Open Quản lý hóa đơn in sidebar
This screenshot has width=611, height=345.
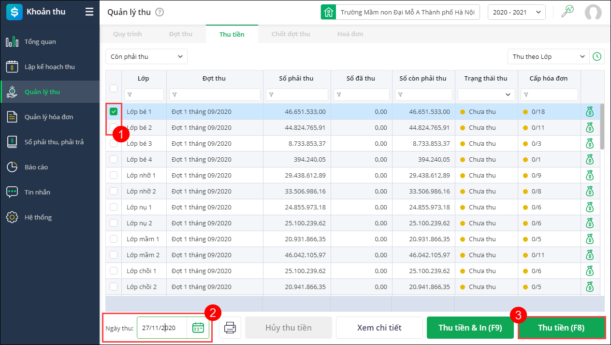coord(49,117)
